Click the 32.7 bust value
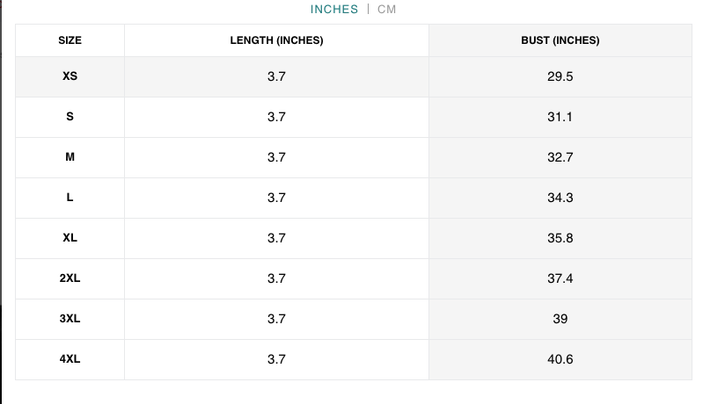Image resolution: width=703 pixels, height=404 pixels. click(x=560, y=157)
